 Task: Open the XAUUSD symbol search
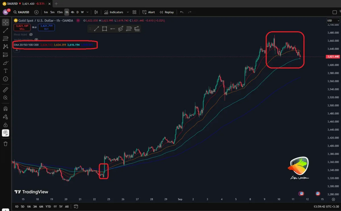21,12
